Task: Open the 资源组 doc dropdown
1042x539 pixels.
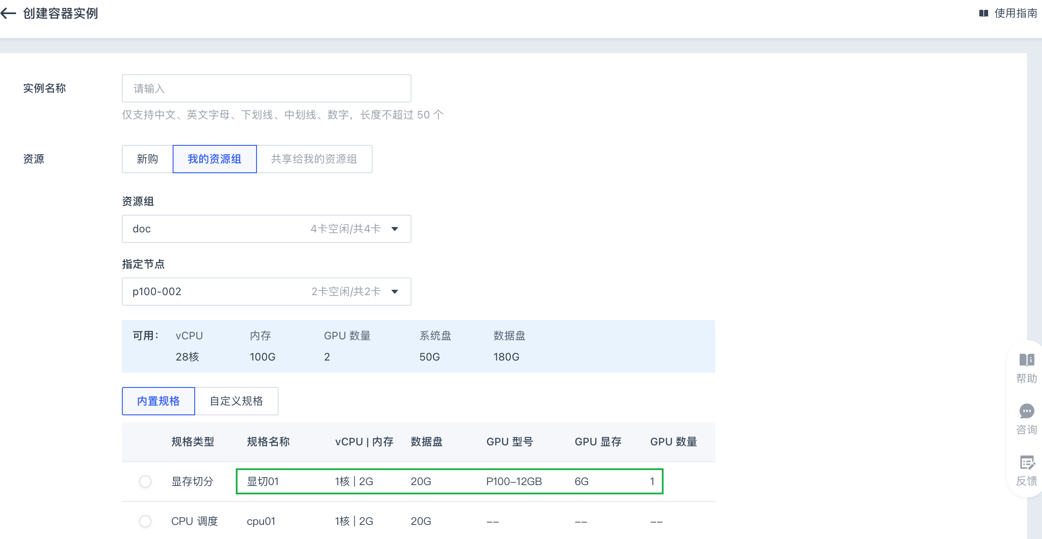Action: [x=267, y=229]
